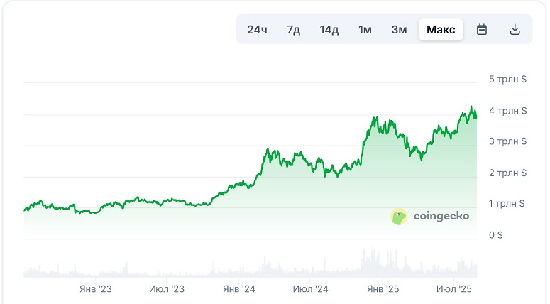Download the chart data
This screenshot has height=304, width=550.
[515, 30]
